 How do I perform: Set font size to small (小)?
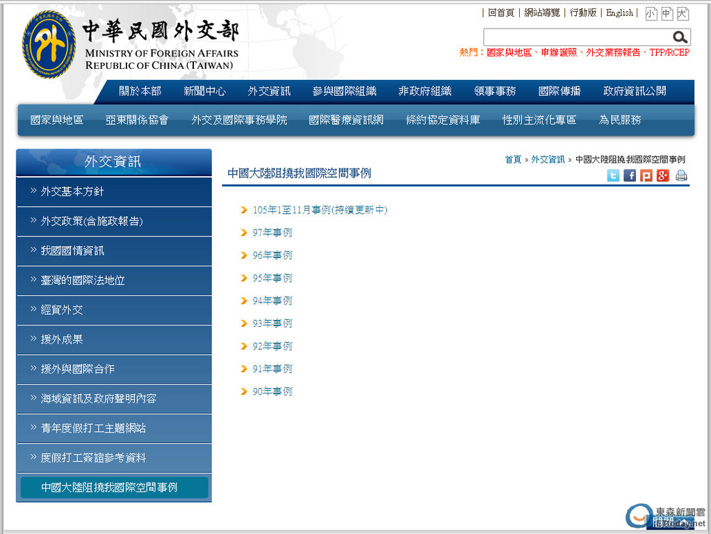[651, 13]
